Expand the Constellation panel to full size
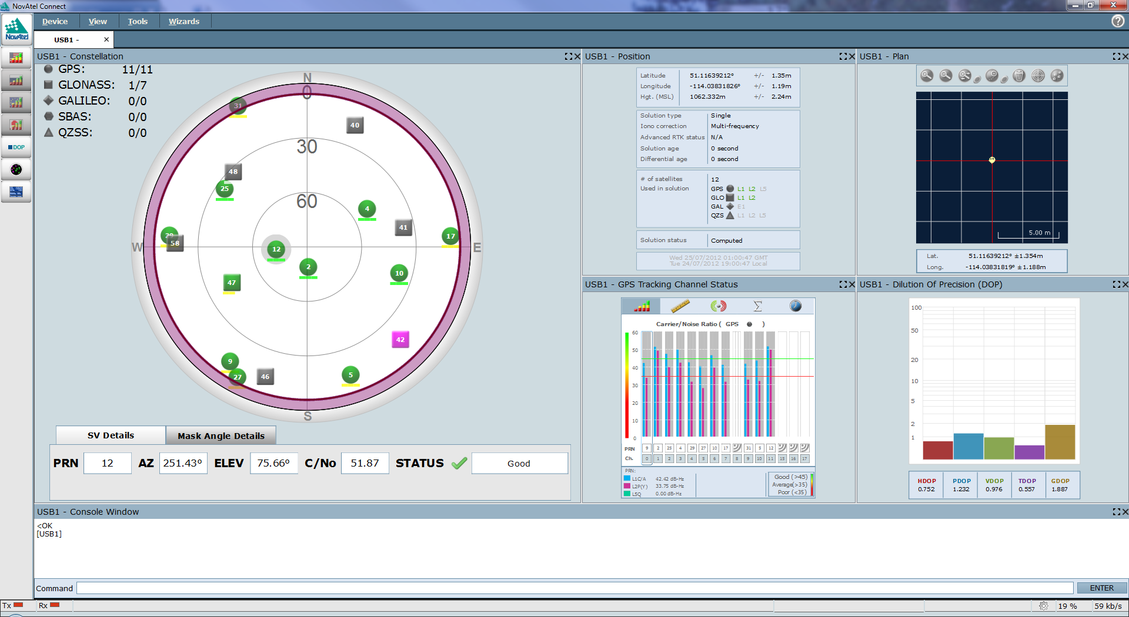The width and height of the screenshot is (1129, 617). [x=568, y=56]
